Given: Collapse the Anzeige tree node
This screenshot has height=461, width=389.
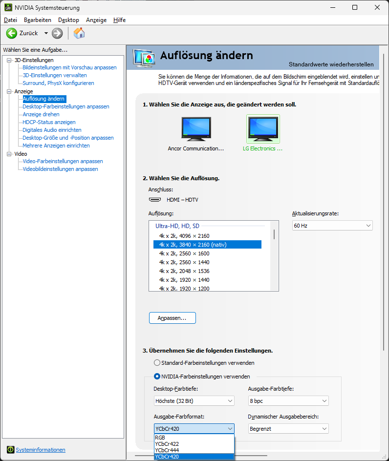Looking at the screenshot, I should coord(9,91).
